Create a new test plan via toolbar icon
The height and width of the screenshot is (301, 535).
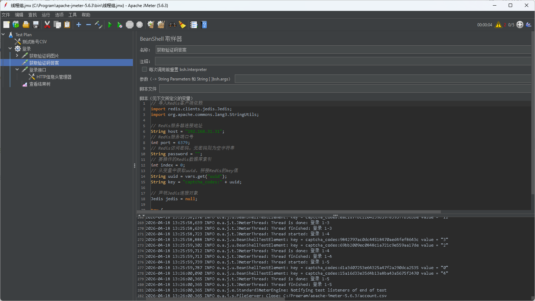6,25
